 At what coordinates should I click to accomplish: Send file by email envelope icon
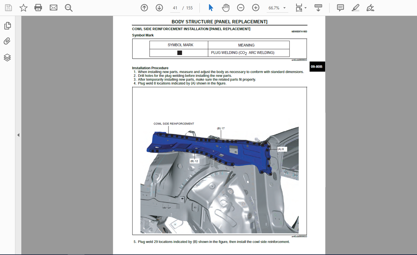coord(53,8)
